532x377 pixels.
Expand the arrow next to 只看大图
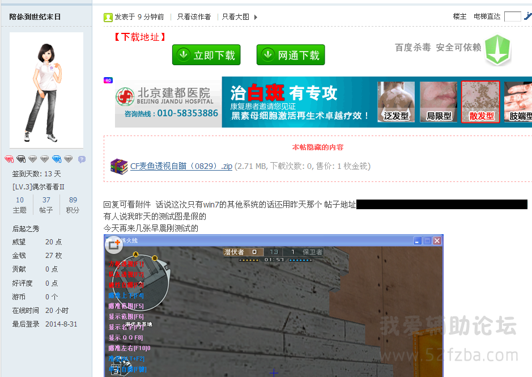point(256,17)
